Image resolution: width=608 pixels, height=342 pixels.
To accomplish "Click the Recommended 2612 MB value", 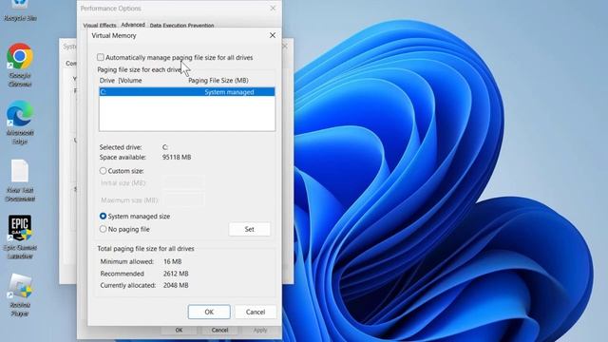I will (x=176, y=274).
